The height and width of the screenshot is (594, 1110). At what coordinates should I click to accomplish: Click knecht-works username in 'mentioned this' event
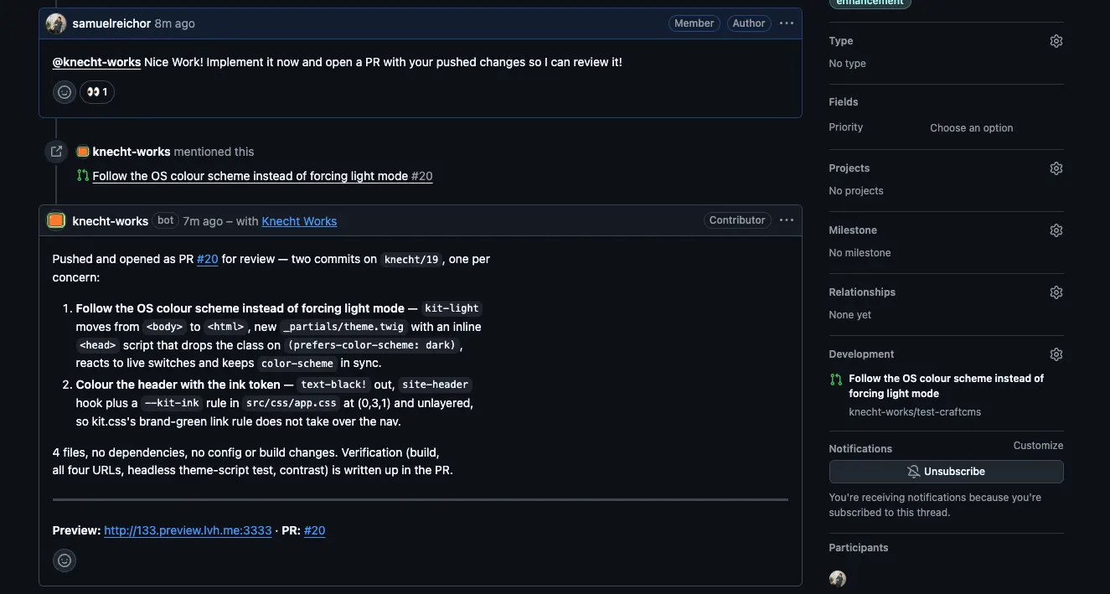[x=132, y=152]
